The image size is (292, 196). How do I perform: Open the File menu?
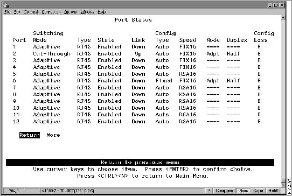click(x=7, y=12)
